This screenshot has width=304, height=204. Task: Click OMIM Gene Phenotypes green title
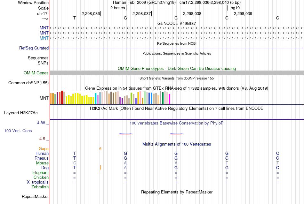pyautogui.click(x=177, y=68)
